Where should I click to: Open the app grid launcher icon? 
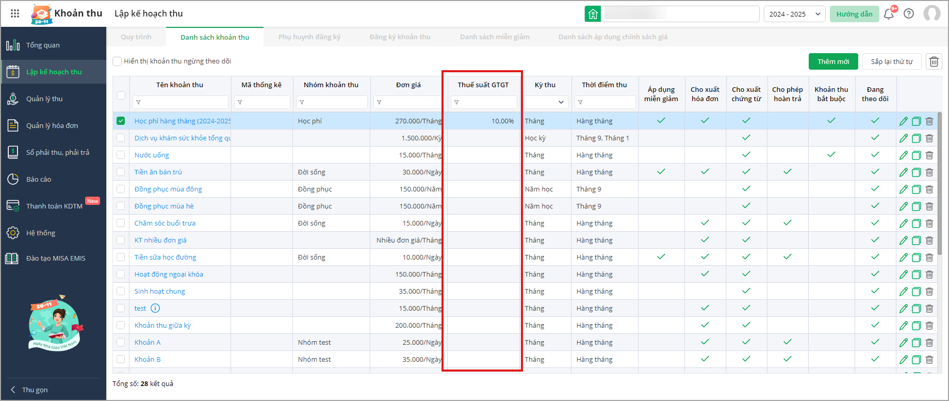click(15, 14)
